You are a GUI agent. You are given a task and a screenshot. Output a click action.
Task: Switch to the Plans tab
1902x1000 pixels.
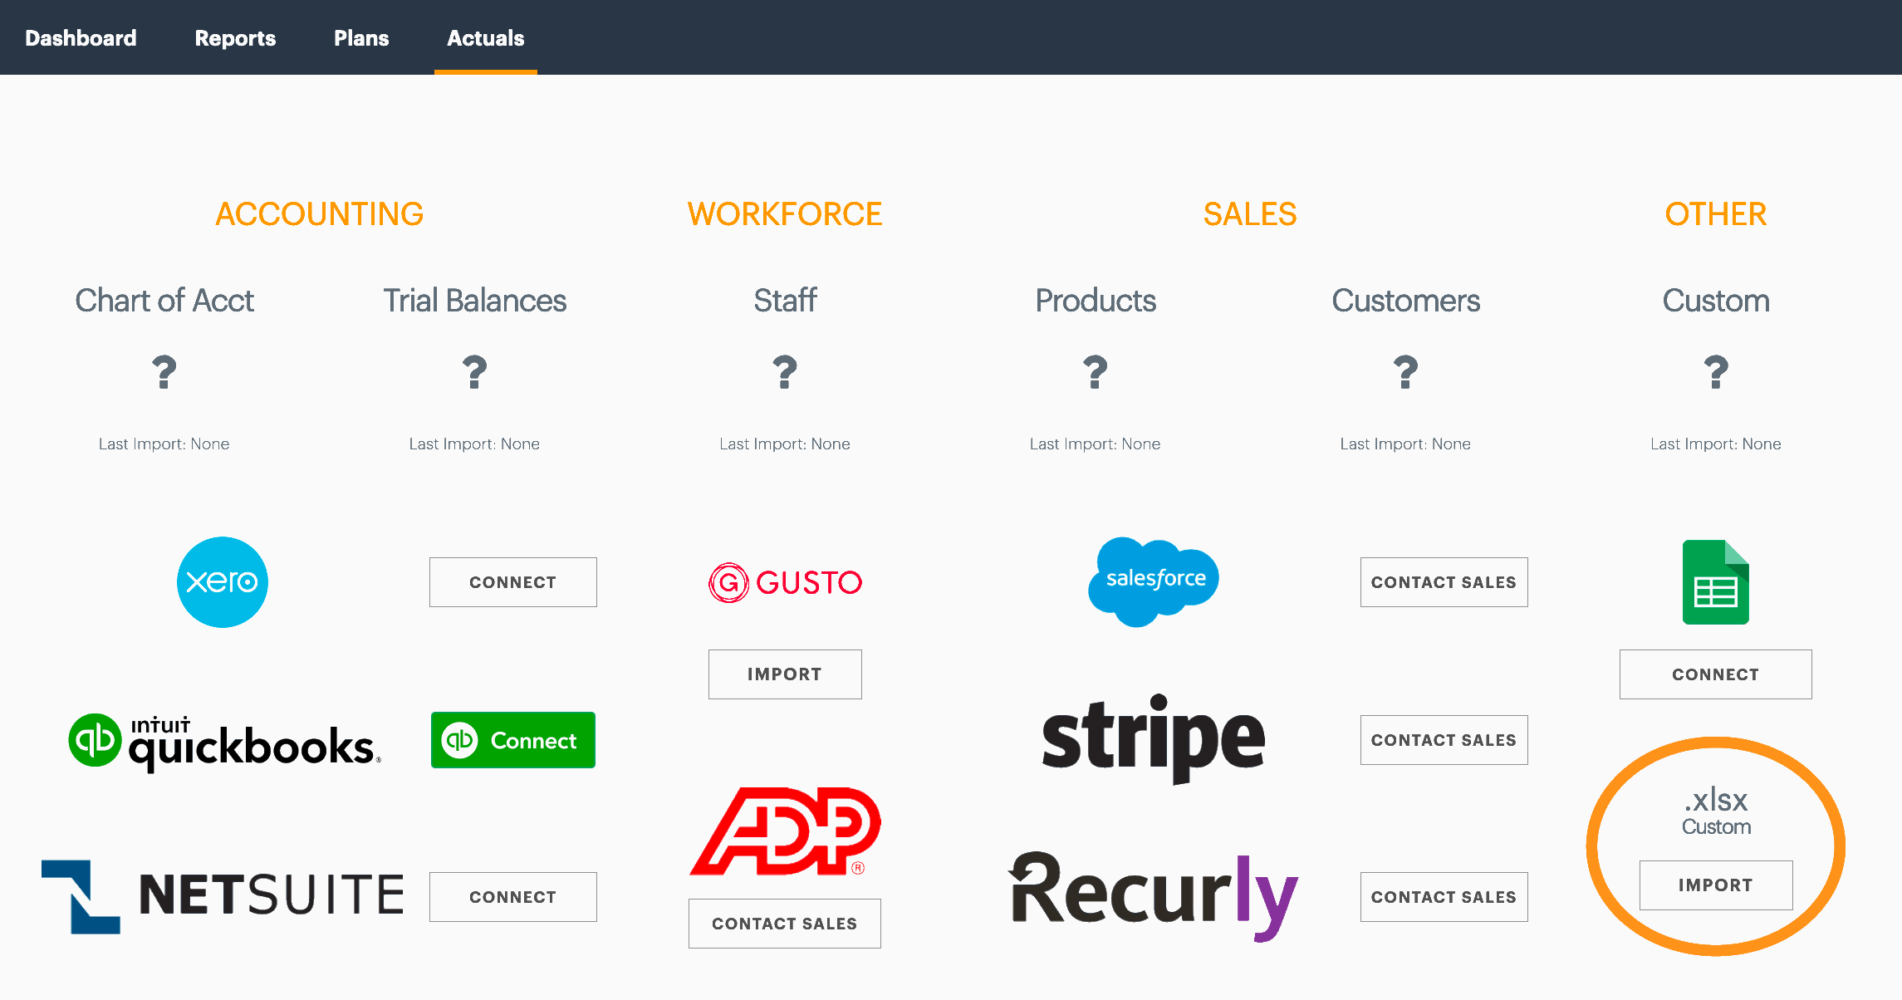(361, 38)
